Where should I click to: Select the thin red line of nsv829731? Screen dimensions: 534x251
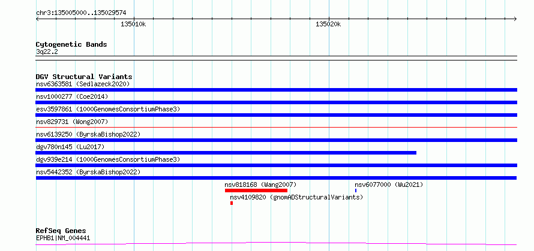[276, 128]
